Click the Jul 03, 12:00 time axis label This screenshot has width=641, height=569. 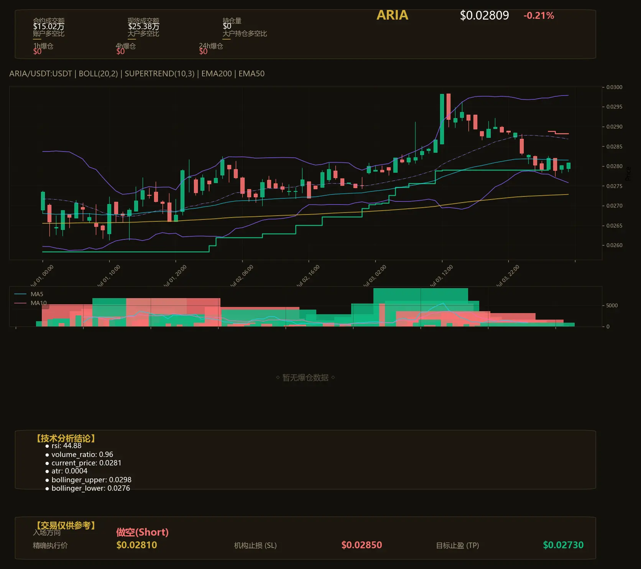pos(441,276)
